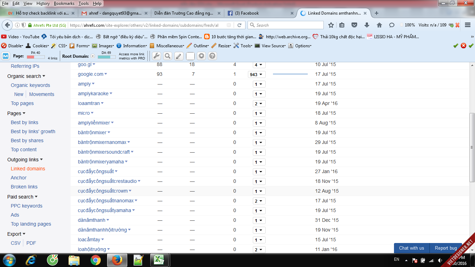Screen dimensions: 475x267
Task: Open the Firefox hamburger menu
Action: click(468, 25)
